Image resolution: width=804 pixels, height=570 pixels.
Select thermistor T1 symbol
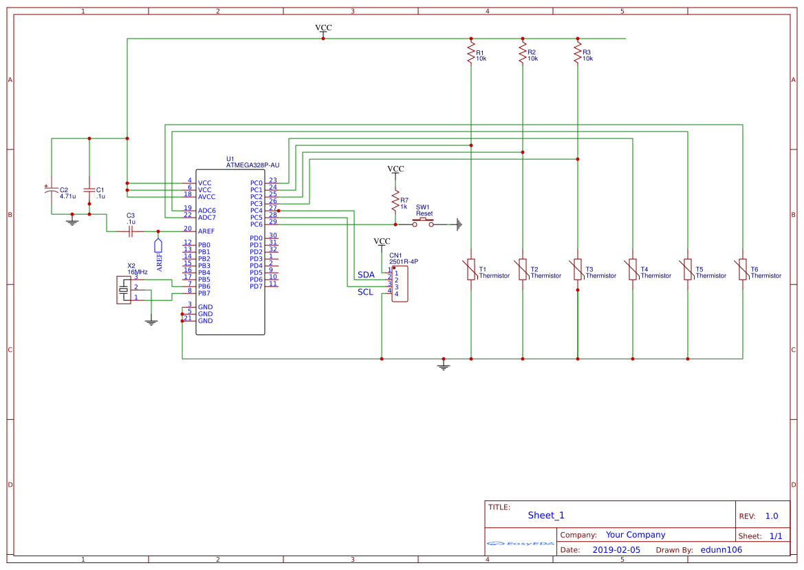pyautogui.click(x=471, y=268)
